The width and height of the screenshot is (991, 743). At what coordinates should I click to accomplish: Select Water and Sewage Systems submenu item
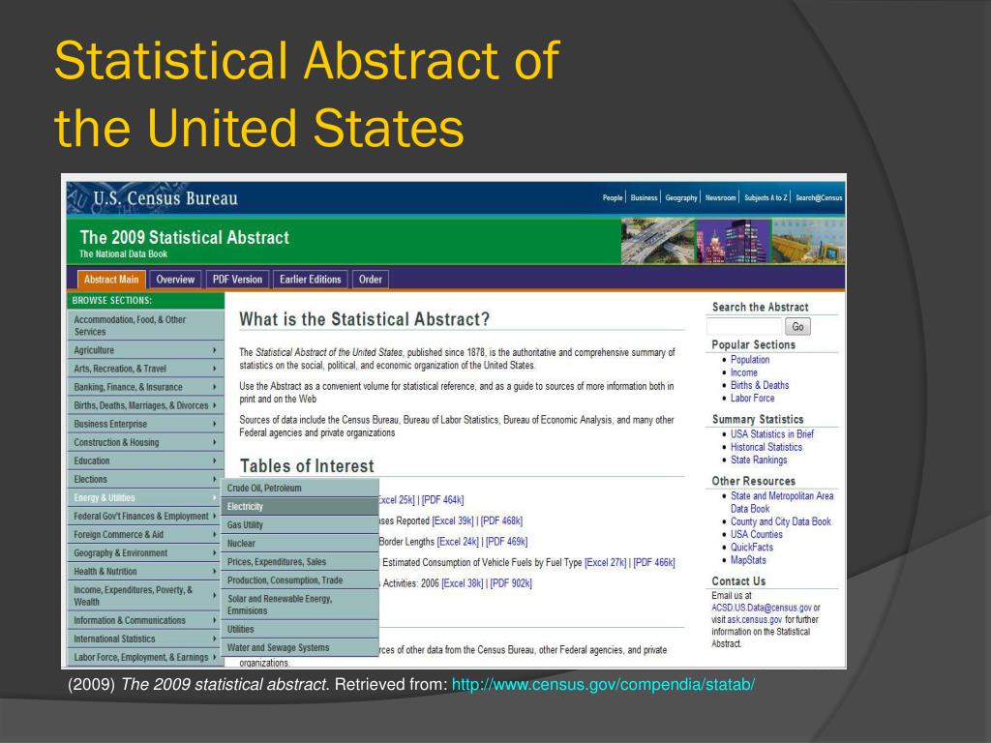[x=300, y=647]
